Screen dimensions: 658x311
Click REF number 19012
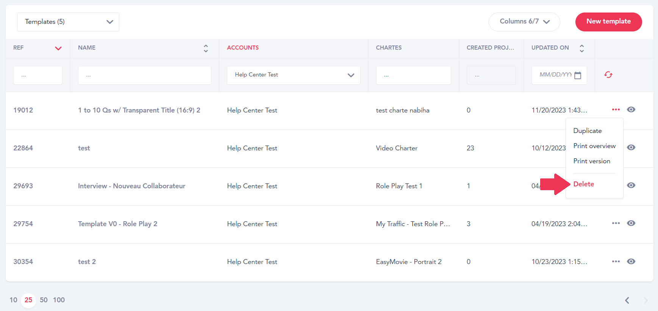[23, 110]
